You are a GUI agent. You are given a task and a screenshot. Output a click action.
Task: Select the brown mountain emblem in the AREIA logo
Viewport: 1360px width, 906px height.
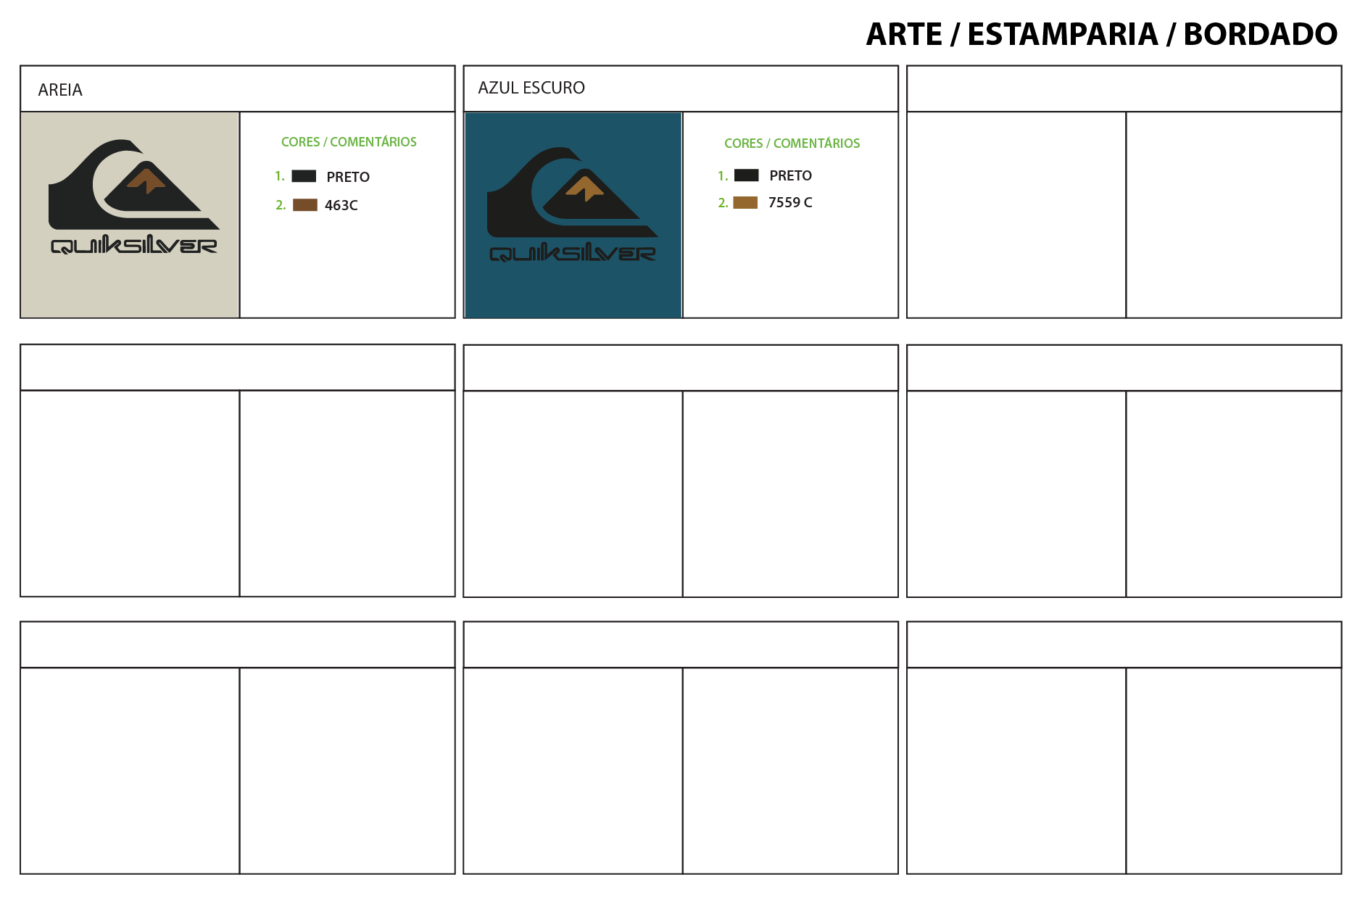tap(146, 180)
